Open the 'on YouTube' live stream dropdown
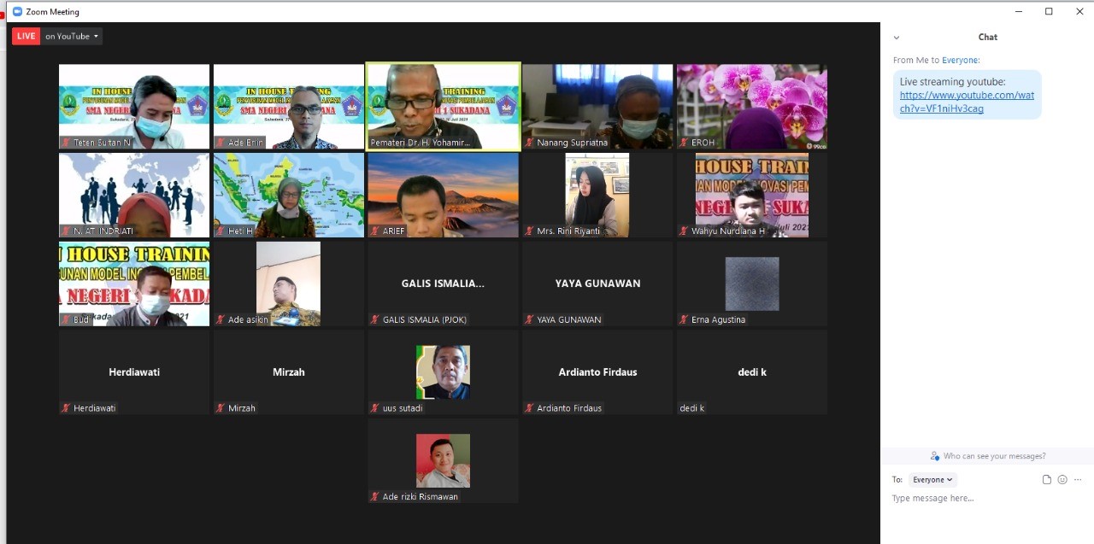The height and width of the screenshot is (544, 1094). (x=72, y=36)
